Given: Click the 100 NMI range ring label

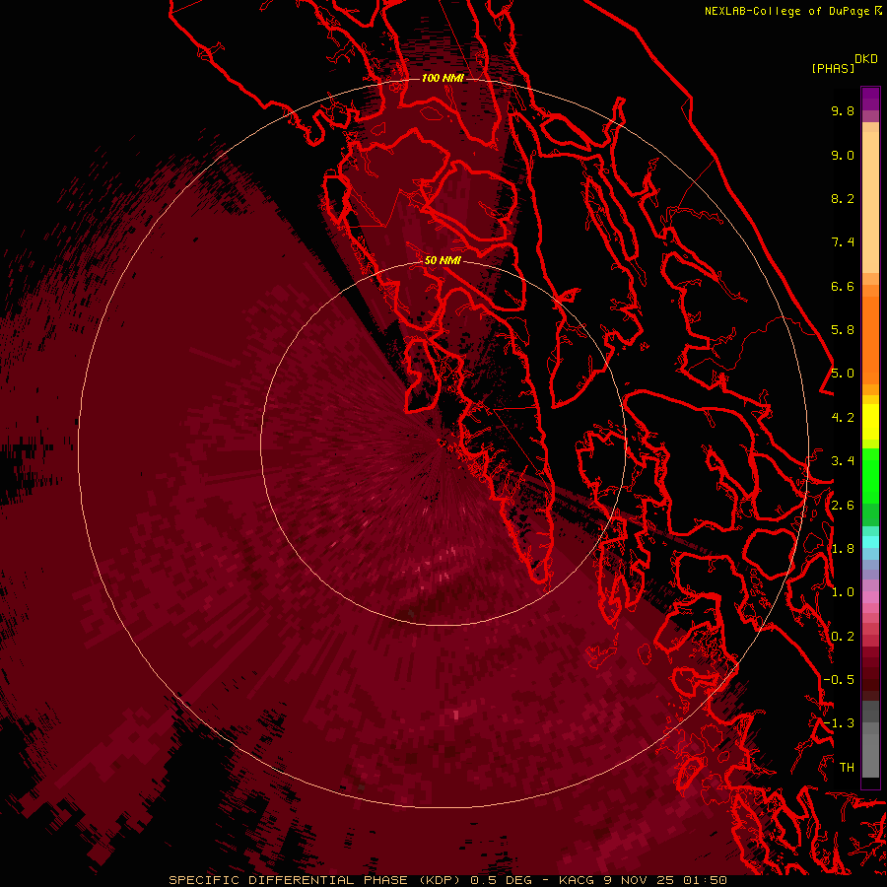Looking at the screenshot, I should pyautogui.click(x=443, y=78).
